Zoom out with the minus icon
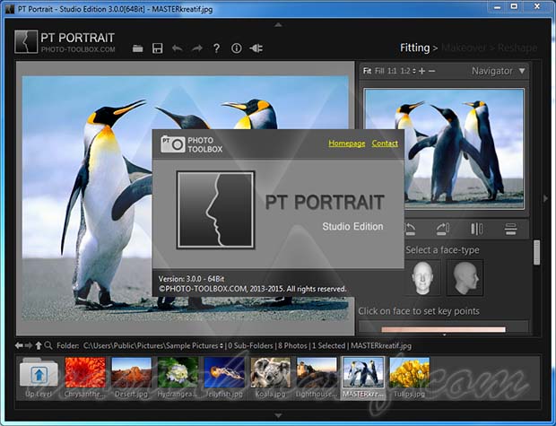 pyautogui.click(x=431, y=71)
